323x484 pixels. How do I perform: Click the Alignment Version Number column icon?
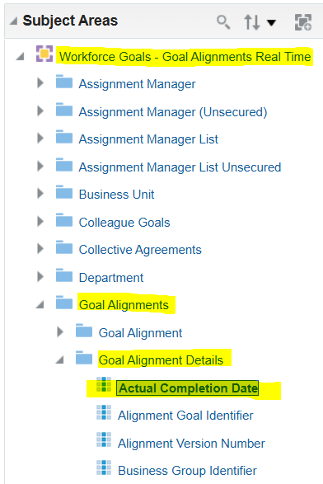104,439
